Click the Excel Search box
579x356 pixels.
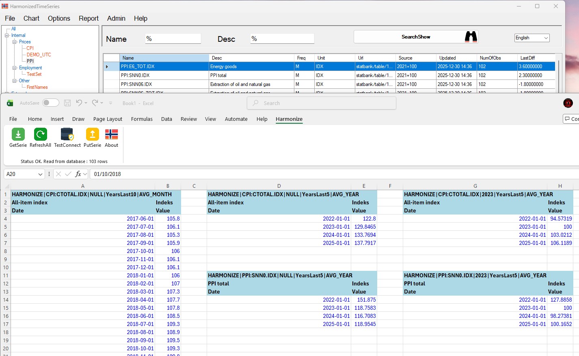(x=322, y=103)
